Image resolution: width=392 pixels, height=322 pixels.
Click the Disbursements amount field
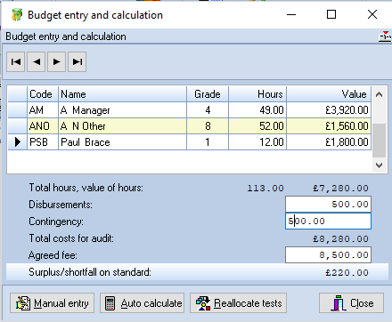click(x=328, y=205)
